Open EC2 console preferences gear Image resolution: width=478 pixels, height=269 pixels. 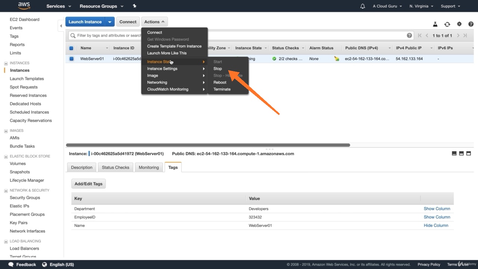coord(459,24)
